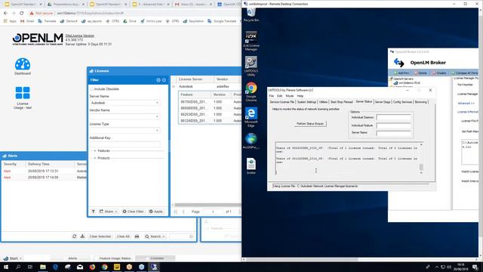The image size is (483, 272).
Task: Open the Microsoft Edge shortcut on the remote desktop
Action: coord(251,117)
